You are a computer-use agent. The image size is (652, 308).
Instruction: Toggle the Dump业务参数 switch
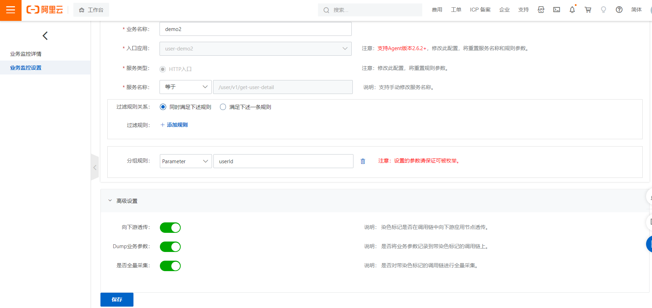[x=170, y=247]
